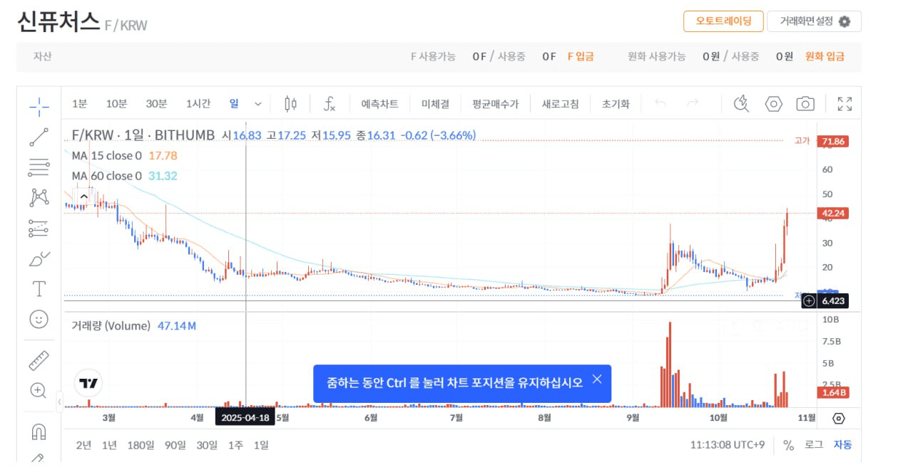The height and width of the screenshot is (472, 913).
Task: Open the quick search lightning icon
Action: pyautogui.click(x=742, y=104)
